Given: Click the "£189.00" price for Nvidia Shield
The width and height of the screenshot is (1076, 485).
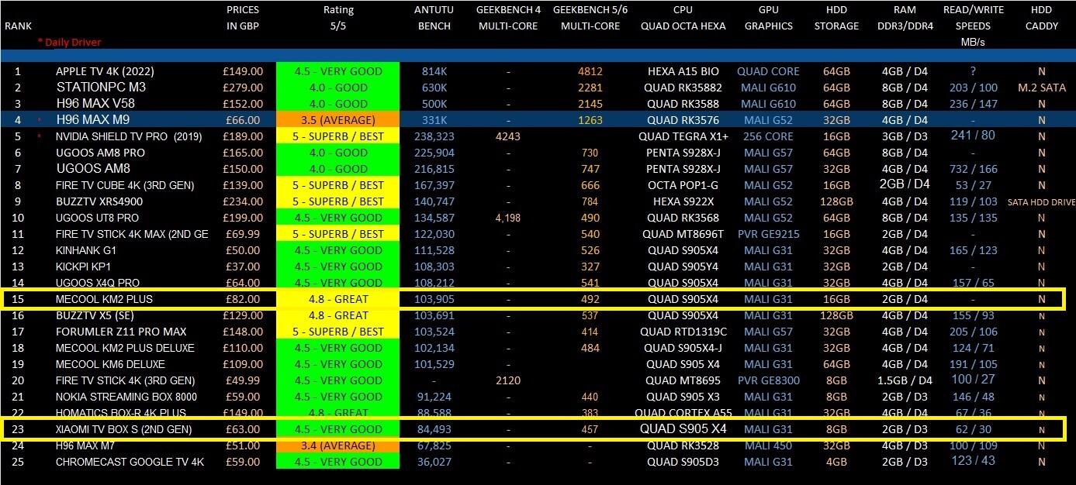Looking at the screenshot, I should click(243, 136).
